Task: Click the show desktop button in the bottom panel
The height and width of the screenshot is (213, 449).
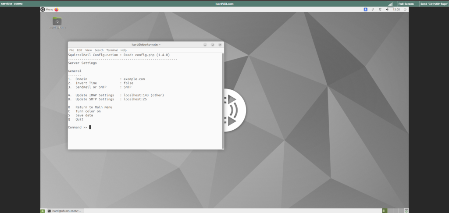Action: coord(43,211)
